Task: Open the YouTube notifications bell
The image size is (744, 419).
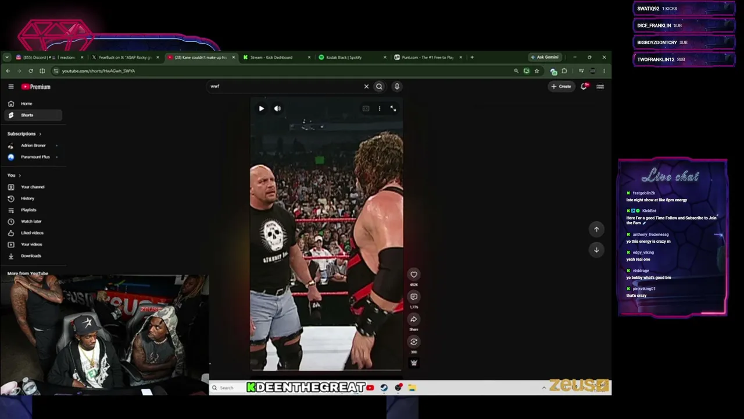Action: (x=584, y=87)
